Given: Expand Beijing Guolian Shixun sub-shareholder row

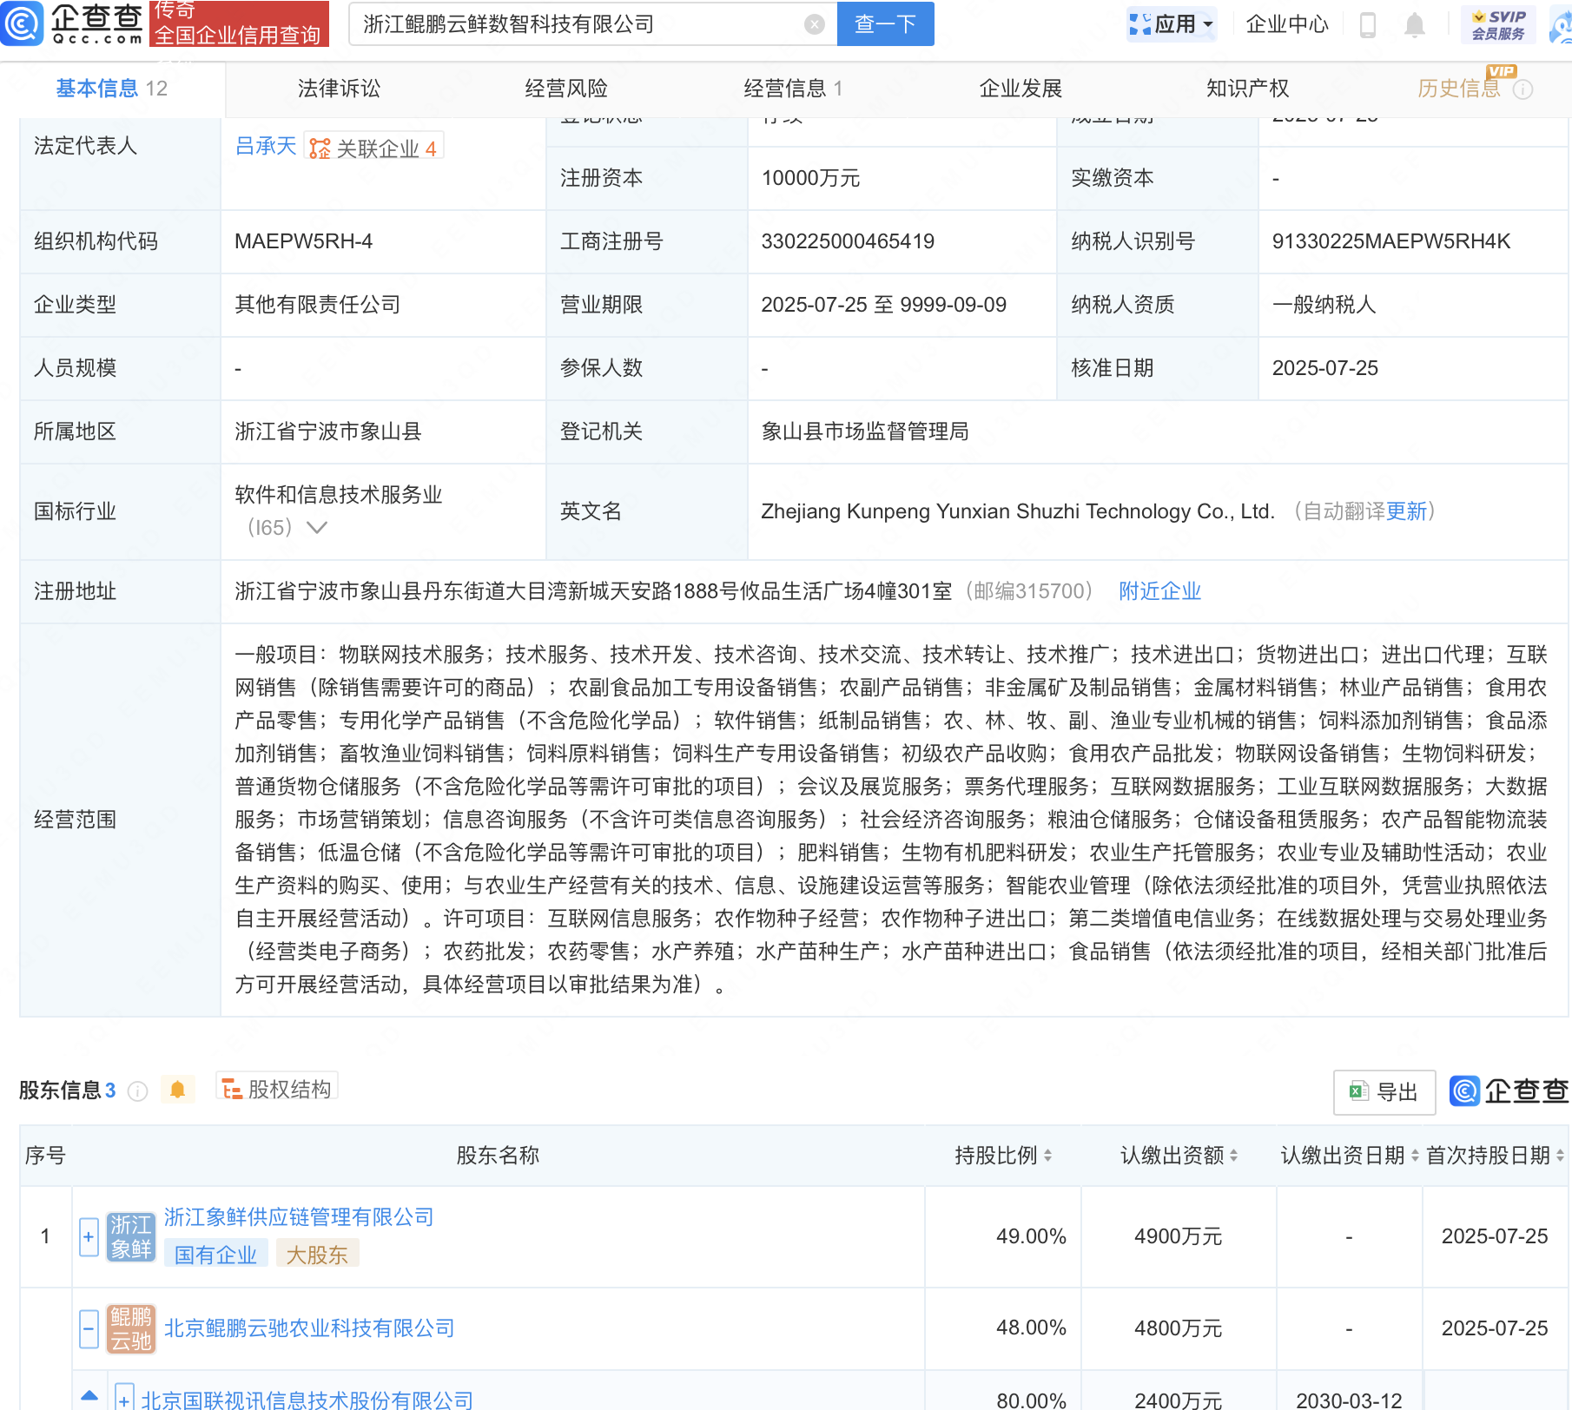Looking at the screenshot, I should click(x=124, y=1399).
